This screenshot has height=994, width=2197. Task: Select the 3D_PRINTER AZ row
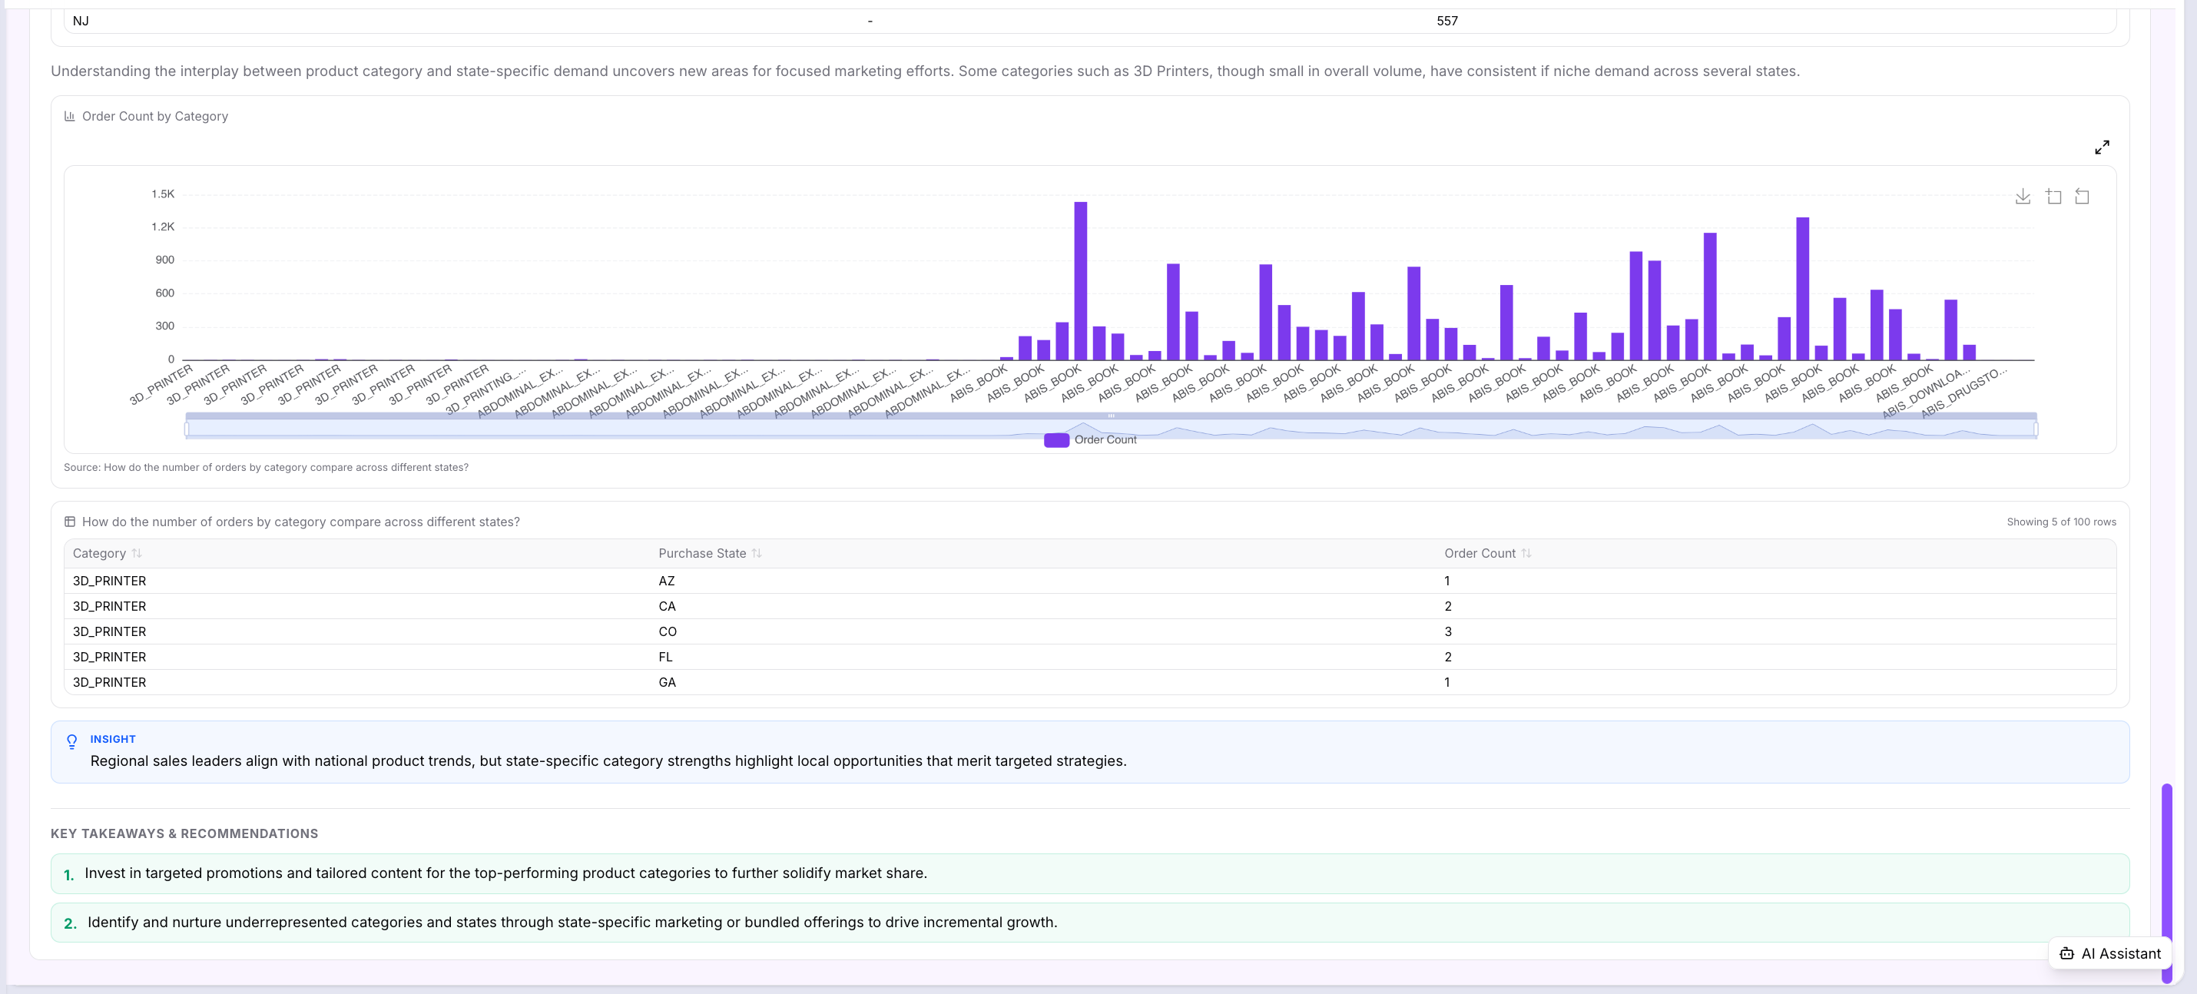(1090, 581)
